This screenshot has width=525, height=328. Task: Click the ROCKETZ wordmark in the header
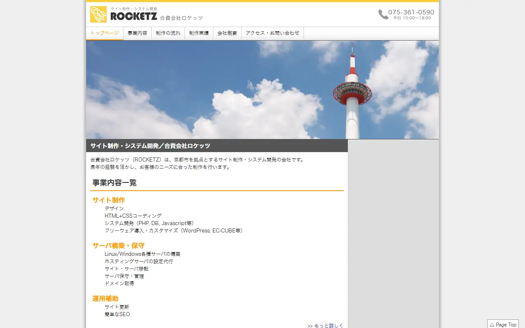pos(134,16)
